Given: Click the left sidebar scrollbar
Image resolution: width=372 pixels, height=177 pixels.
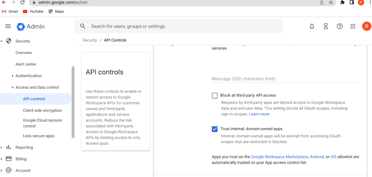Looking at the screenshot, I should click(73, 102).
